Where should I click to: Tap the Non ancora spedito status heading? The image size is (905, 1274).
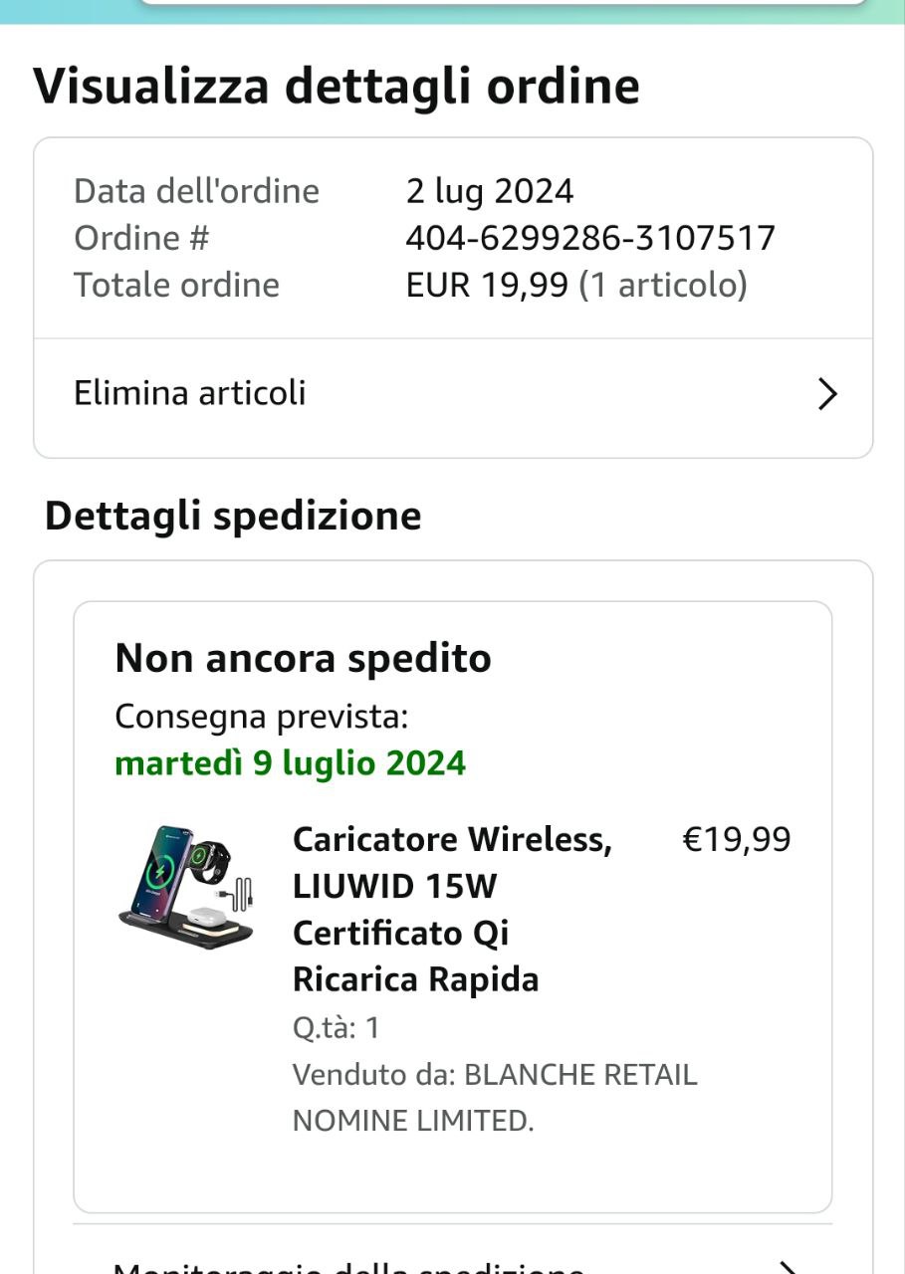[x=304, y=659]
